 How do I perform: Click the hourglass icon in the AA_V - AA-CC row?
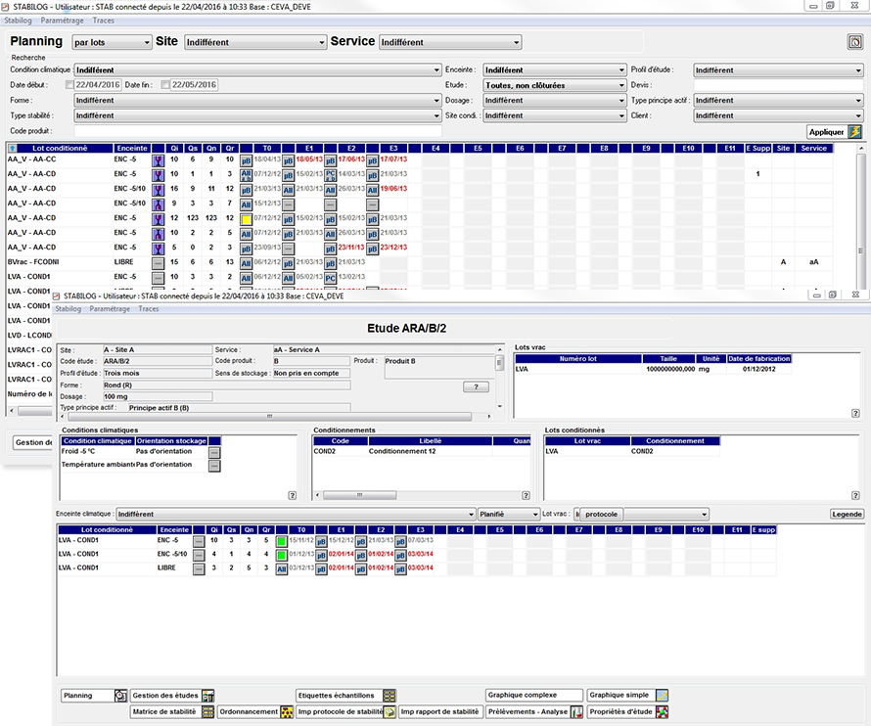pos(159,160)
